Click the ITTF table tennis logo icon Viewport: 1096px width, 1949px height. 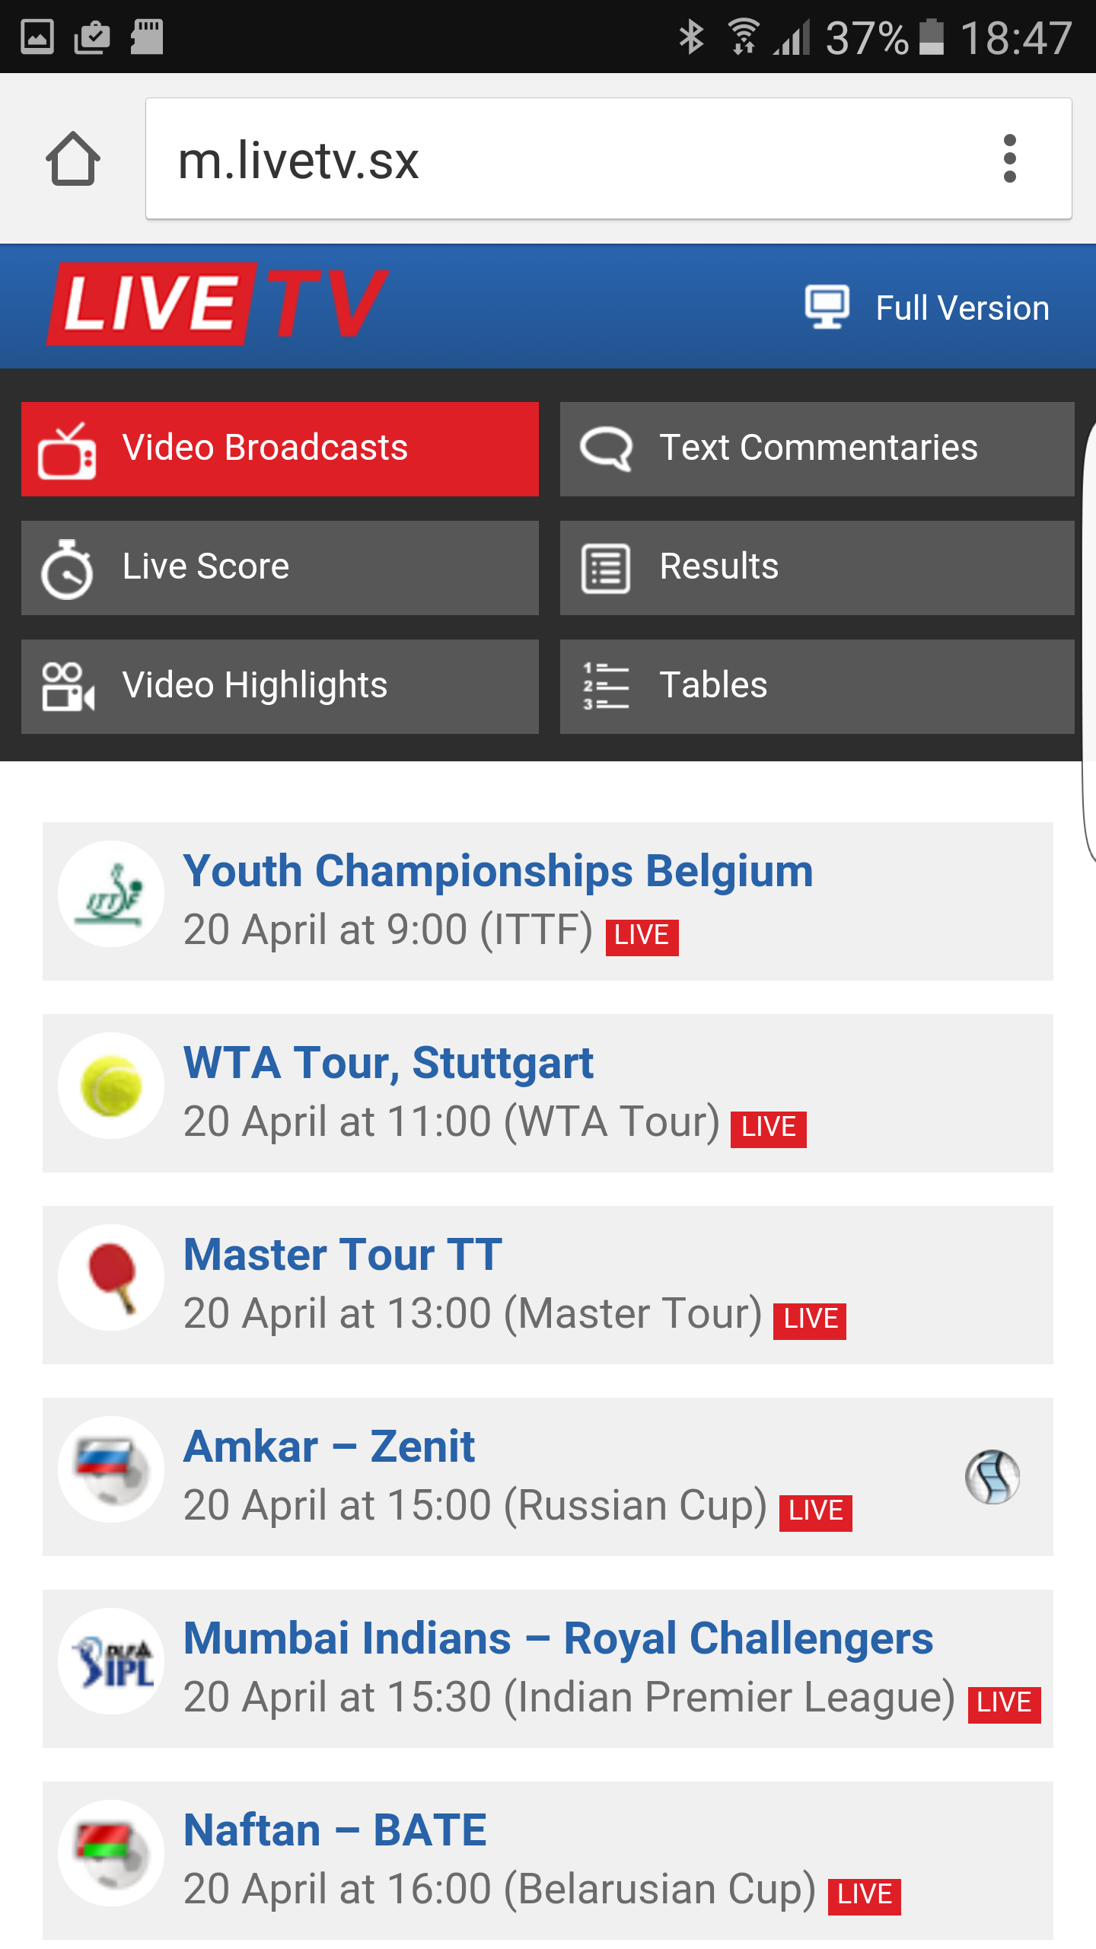112,894
